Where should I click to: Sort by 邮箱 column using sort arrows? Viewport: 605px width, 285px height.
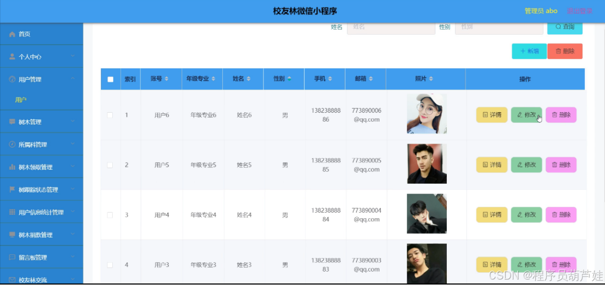(371, 79)
